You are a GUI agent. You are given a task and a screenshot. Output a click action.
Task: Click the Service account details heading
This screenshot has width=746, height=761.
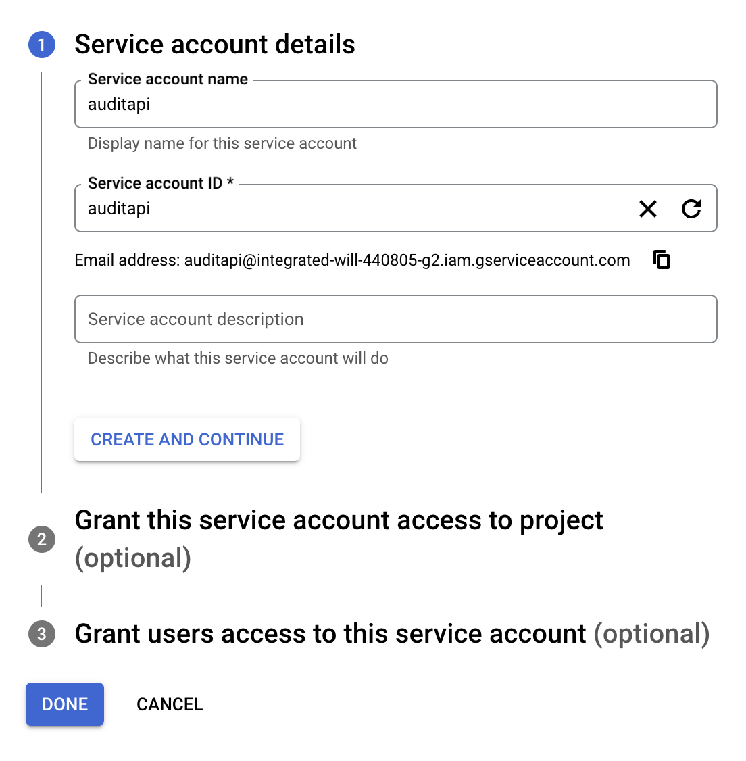pyautogui.click(x=216, y=44)
